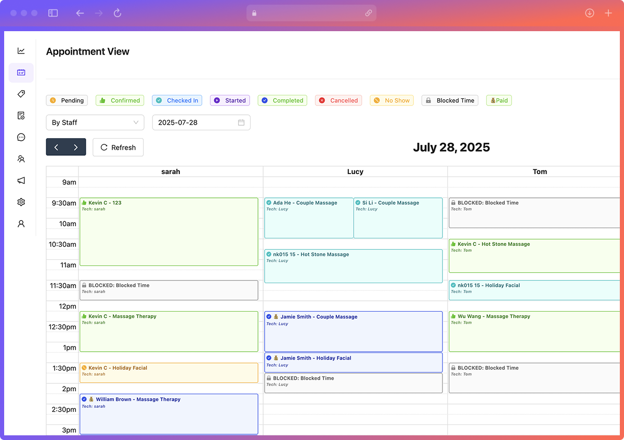Click the Blocked Time legend tag
This screenshot has width=624, height=440.
click(x=450, y=101)
